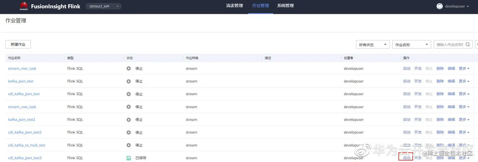
Task: Open the cdl_kafka_to_hudi_test job link
Action: 27,145
